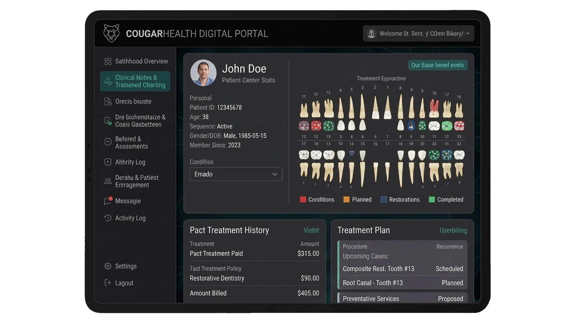
Task: Click the Satihhood Overview grid icon
Action: [x=108, y=61]
